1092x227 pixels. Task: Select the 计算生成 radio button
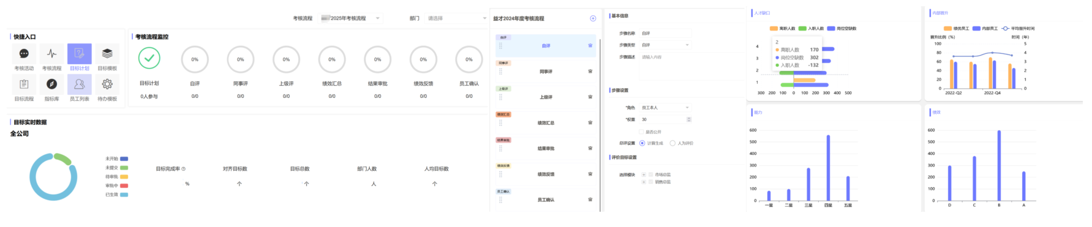[x=642, y=143]
